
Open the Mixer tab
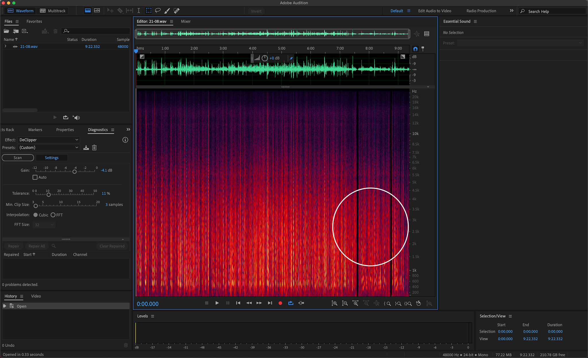pos(185,22)
